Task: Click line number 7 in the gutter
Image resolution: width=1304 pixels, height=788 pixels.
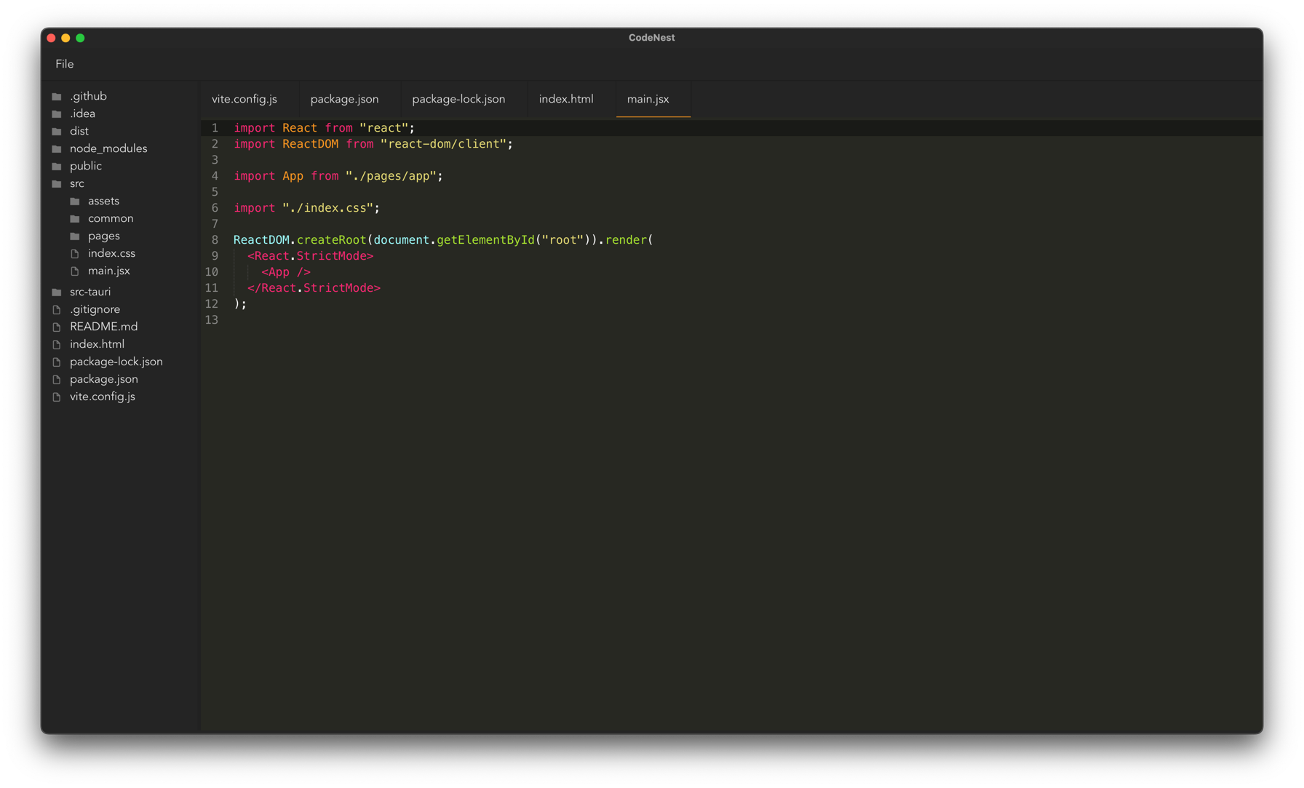Action: coord(215,224)
